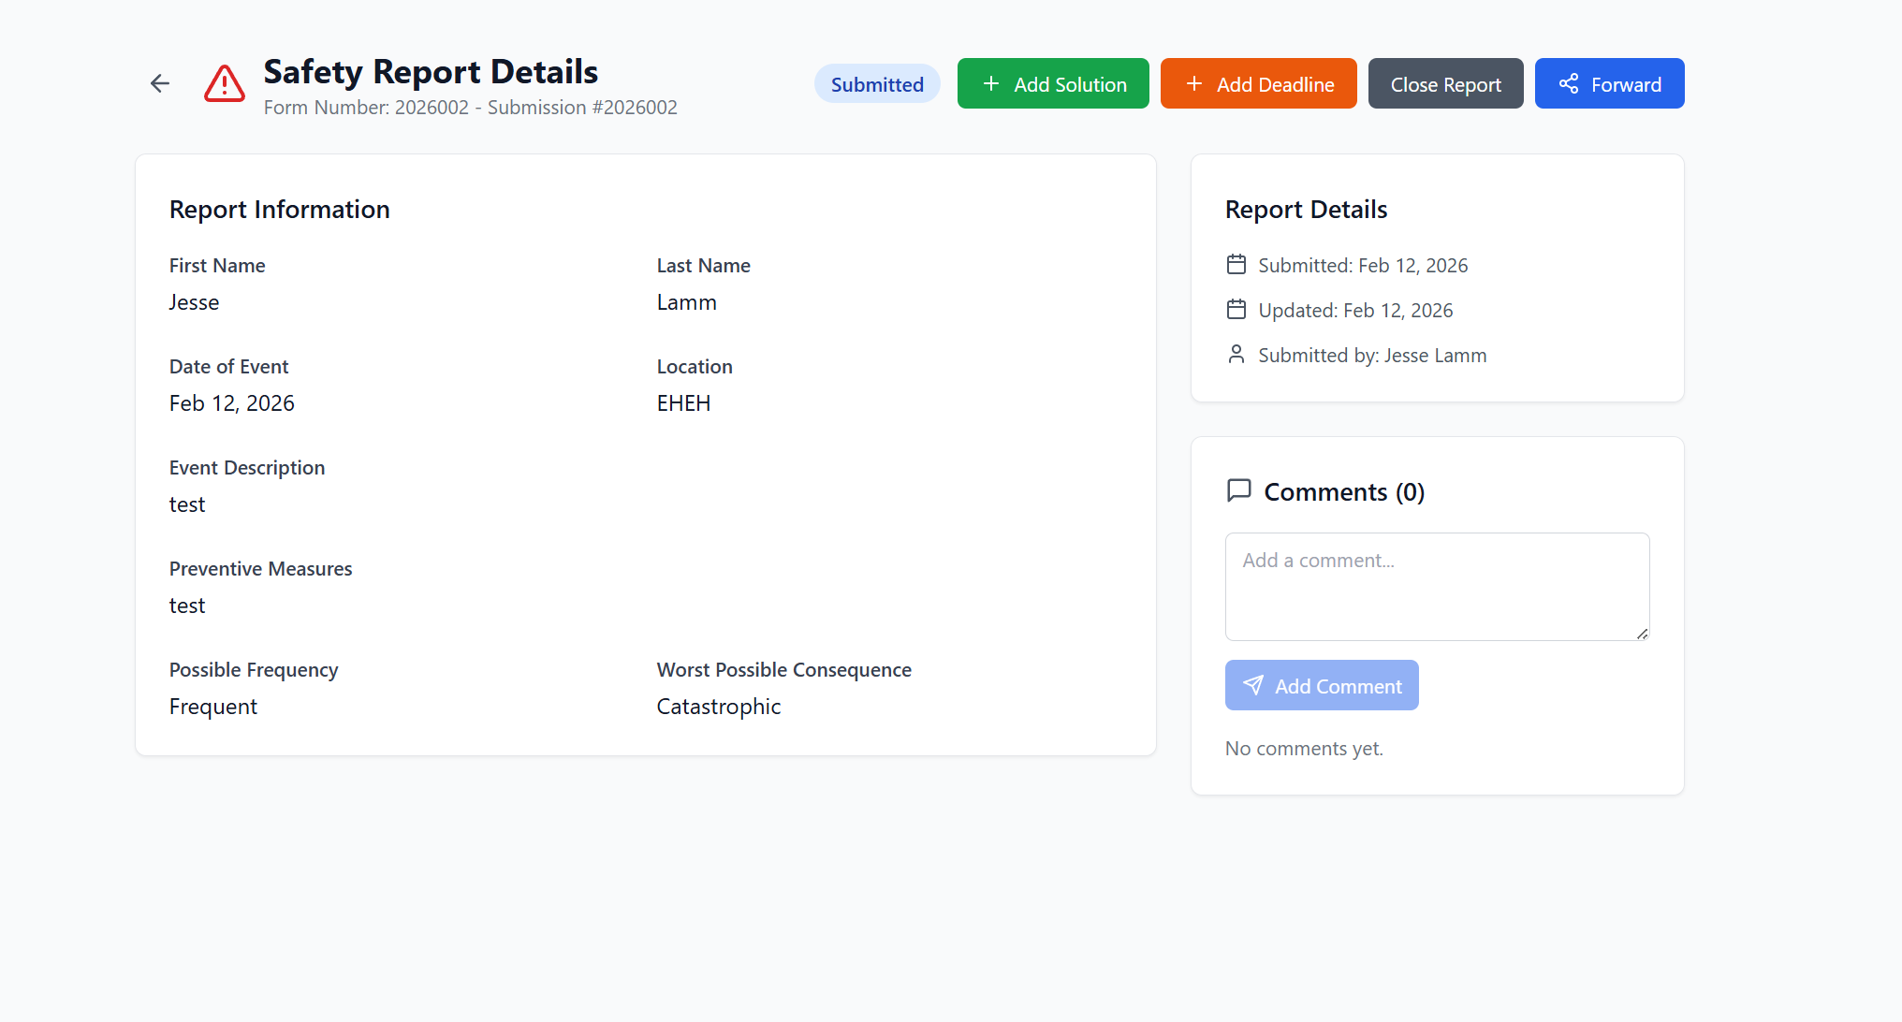
Task: Click the Safety Report Details heading
Action: coord(431,72)
